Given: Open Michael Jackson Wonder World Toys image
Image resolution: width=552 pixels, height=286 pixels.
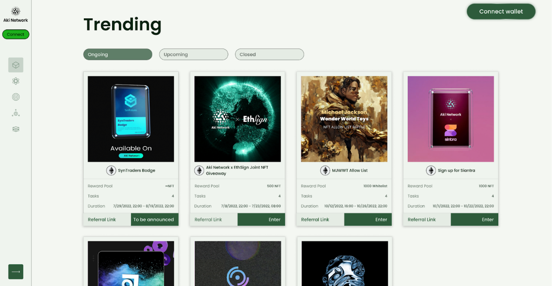Looking at the screenshot, I should click(x=344, y=119).
